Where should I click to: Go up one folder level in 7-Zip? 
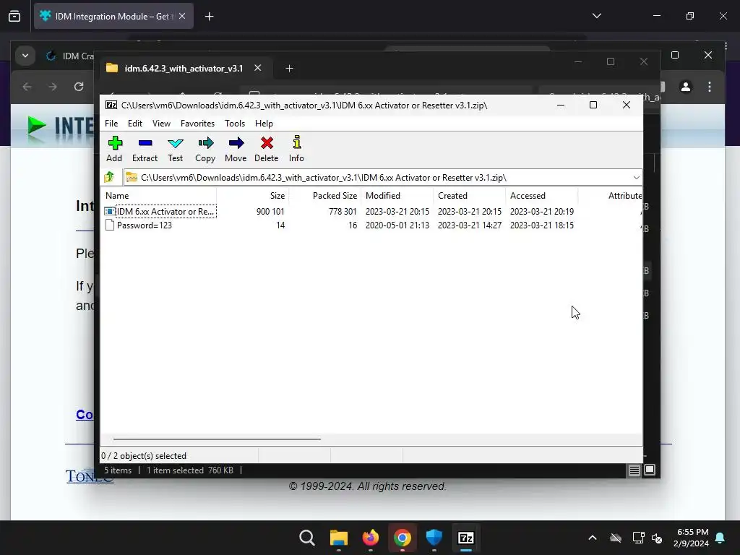pyautogui.click(x=110, y=178)
